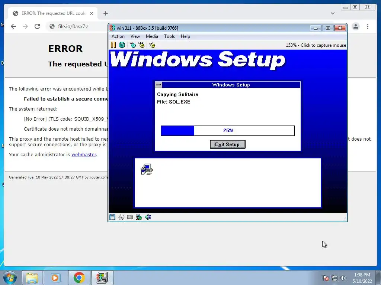Screen dimensions: 381x285
Task: Open the volume tray icon
Action: [x=343, y=278]
